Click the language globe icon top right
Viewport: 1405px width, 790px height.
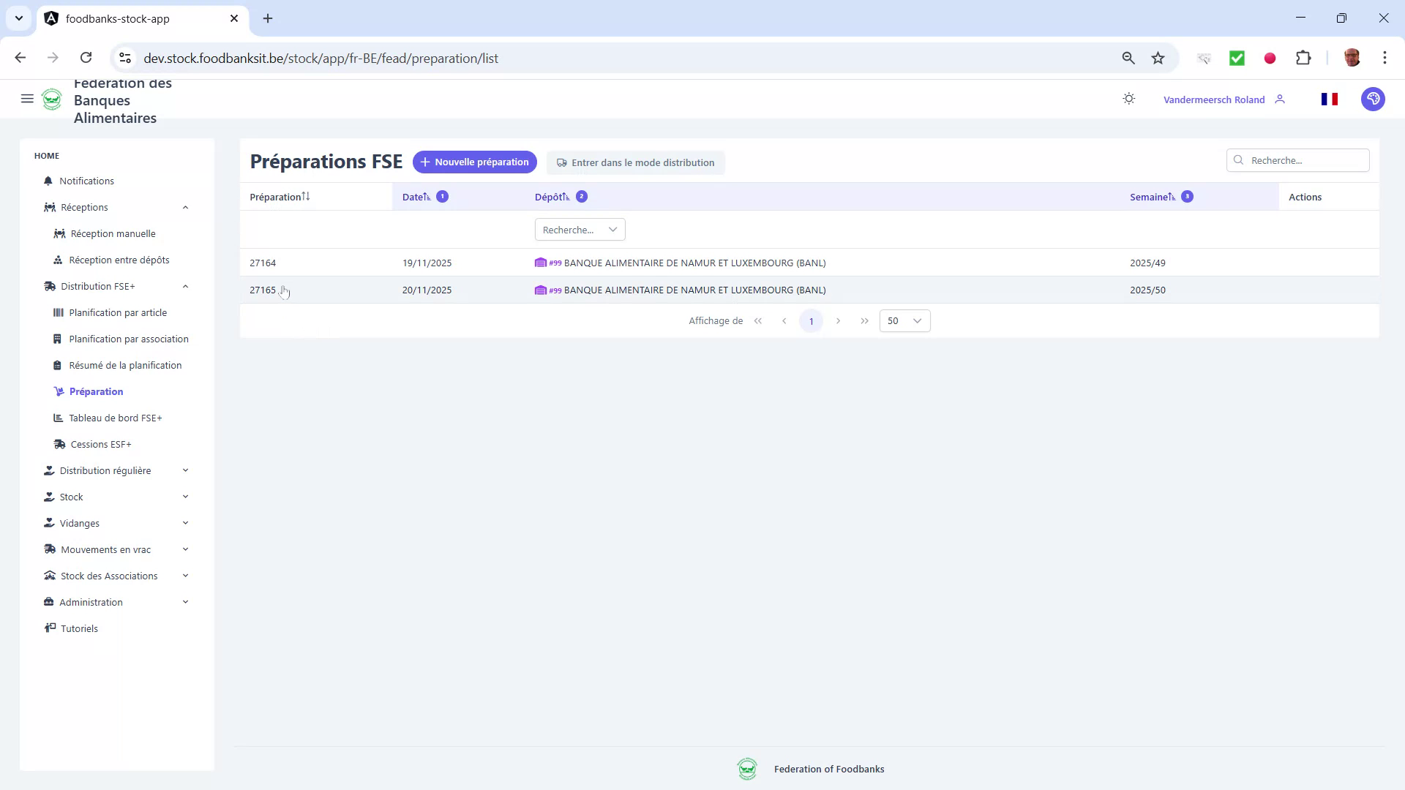1373,99
